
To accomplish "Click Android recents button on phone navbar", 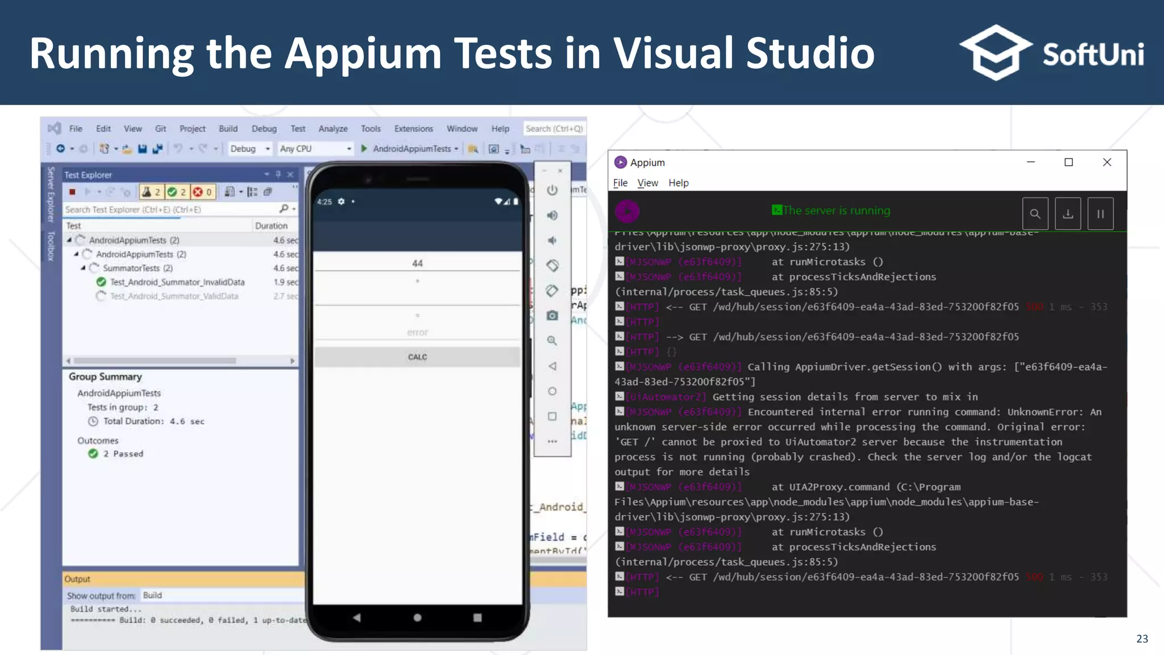I will pos(477,617).
